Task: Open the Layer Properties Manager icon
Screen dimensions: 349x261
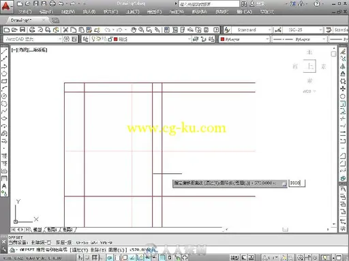Action: pyautogui.click(x=85, y=39)
